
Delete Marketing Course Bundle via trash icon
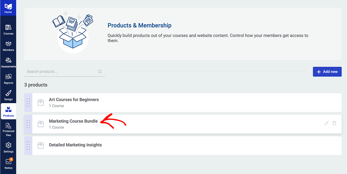click(x=334, y=123)
